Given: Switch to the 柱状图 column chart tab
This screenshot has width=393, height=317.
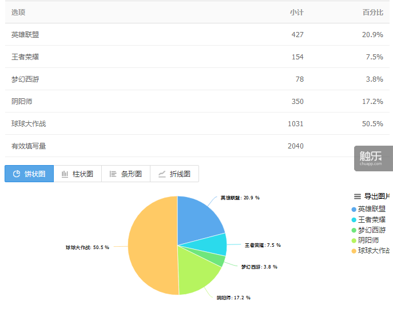Looking at the screenshot, I should [77, 174].
